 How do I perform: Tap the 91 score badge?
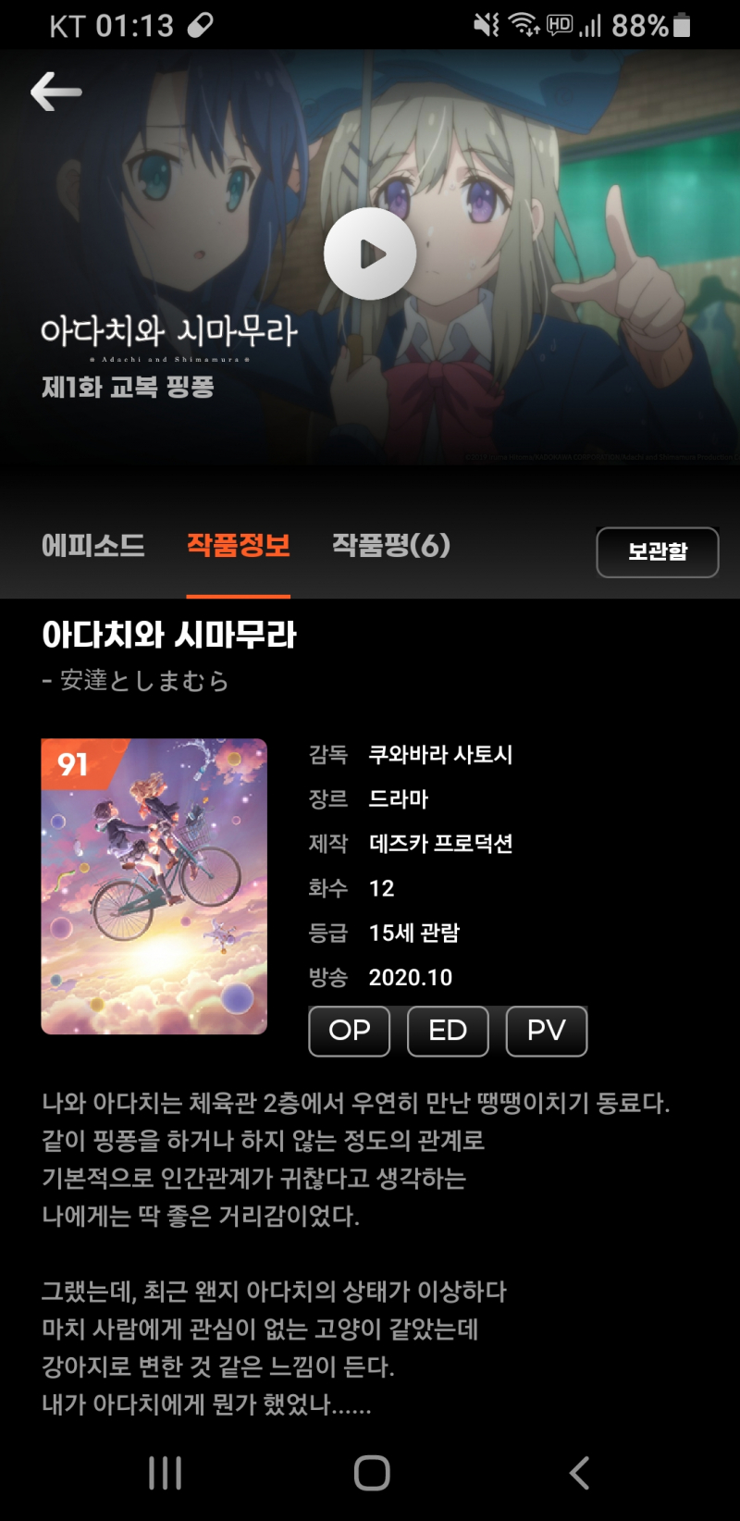click(73, 764)
